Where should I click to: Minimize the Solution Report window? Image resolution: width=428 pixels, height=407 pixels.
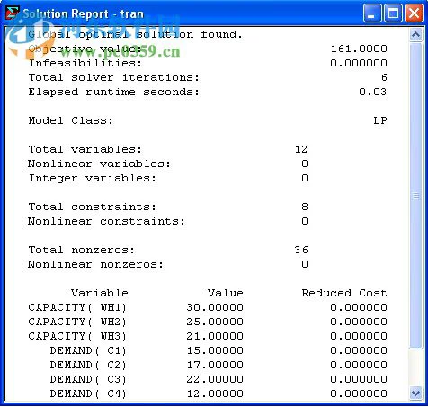tap(372, 13)
